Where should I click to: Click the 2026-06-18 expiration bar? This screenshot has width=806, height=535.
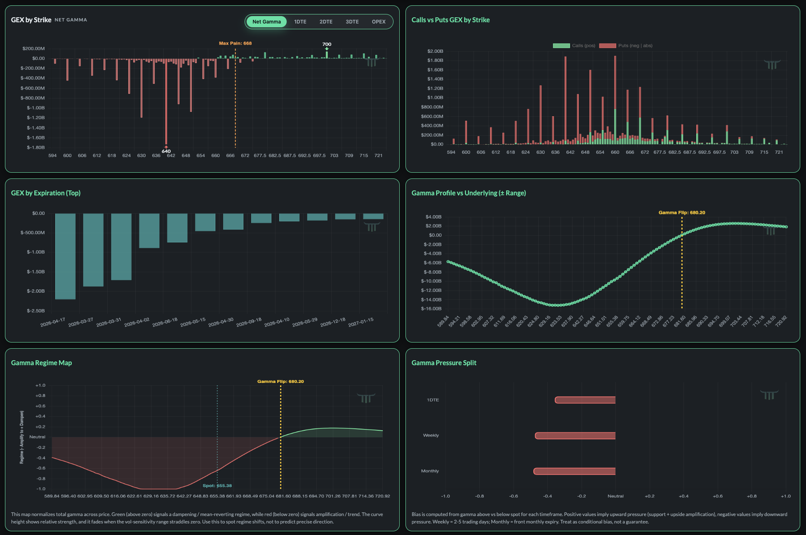[177, 228]
